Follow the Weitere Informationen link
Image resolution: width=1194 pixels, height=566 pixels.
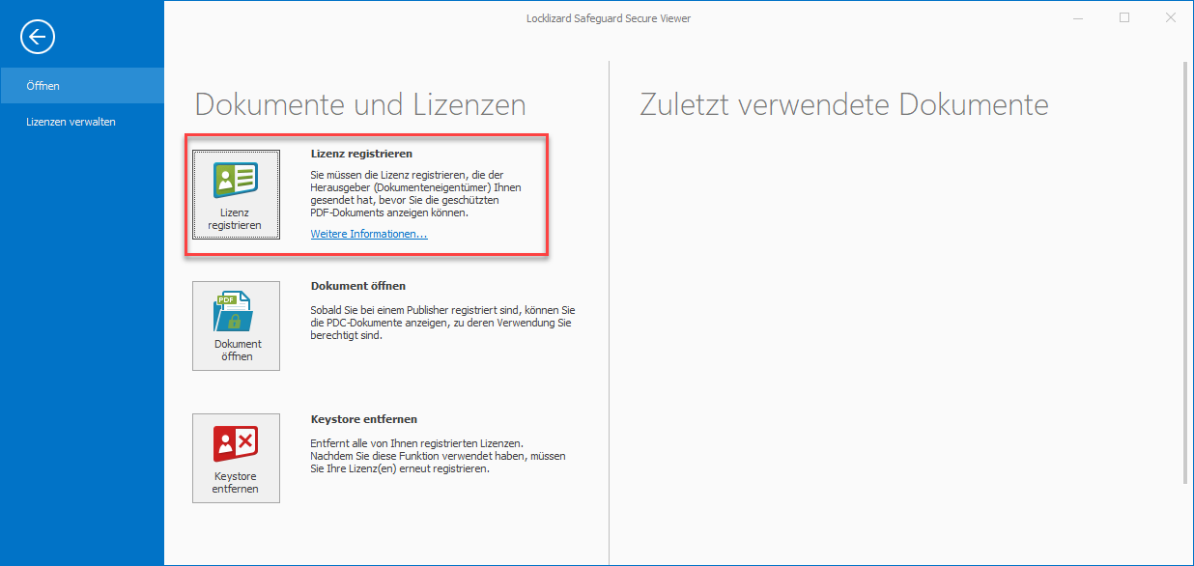[x=368, y=234]
